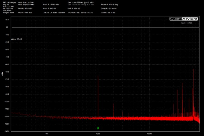This screenshot has height=136, width=204.
Task: Click the QuantAsylum logo
Action: 184,19
